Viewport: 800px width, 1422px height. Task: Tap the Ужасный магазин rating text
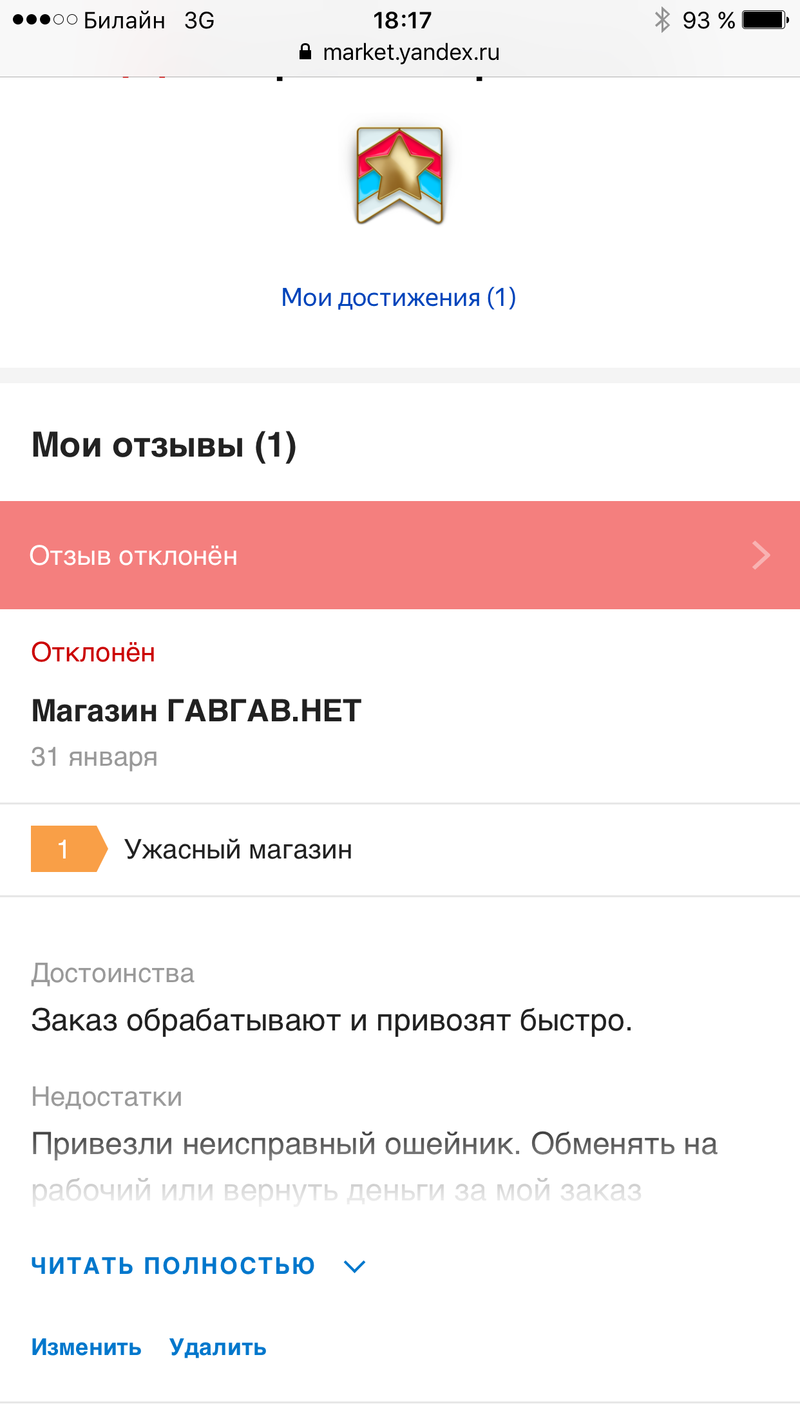pyautogui.click(x=238, y=849)
